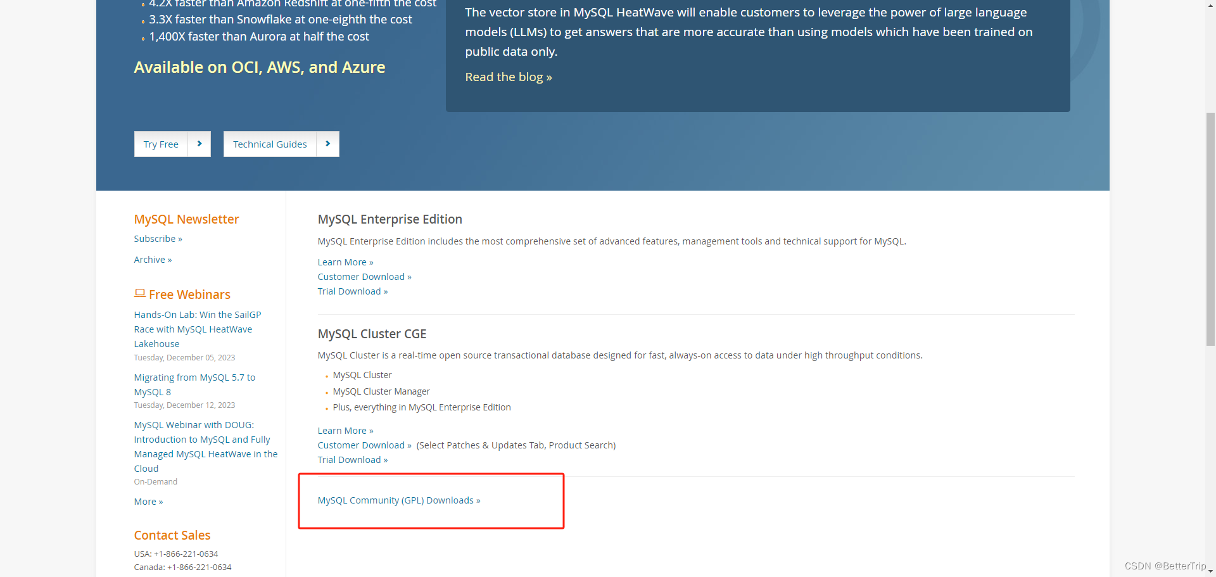Click the Available on OCI, AWS, and Azure text
Viewport: 1216px width, 577px height.
(260, 67)
